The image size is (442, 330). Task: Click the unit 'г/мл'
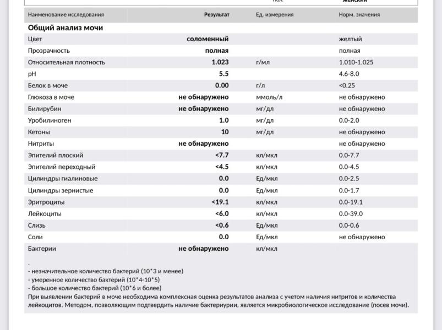(263, 62)
